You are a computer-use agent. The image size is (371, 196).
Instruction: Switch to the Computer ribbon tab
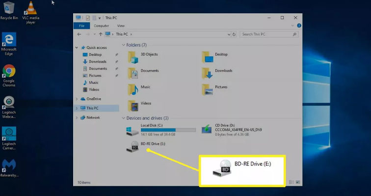[101, 25]
